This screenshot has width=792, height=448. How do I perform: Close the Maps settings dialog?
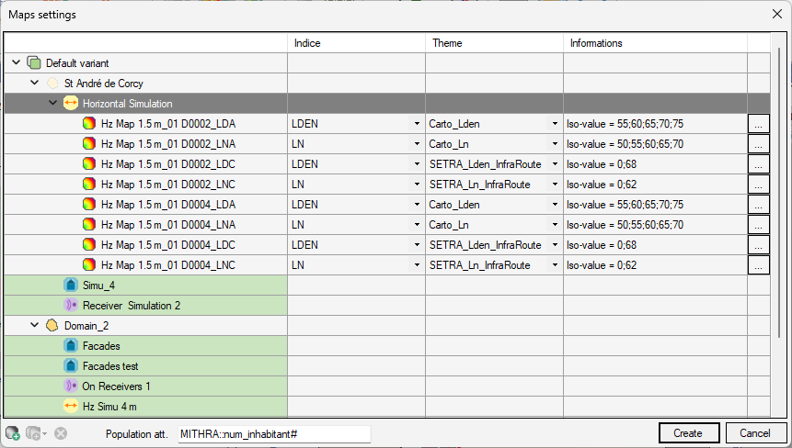[777, 14]
